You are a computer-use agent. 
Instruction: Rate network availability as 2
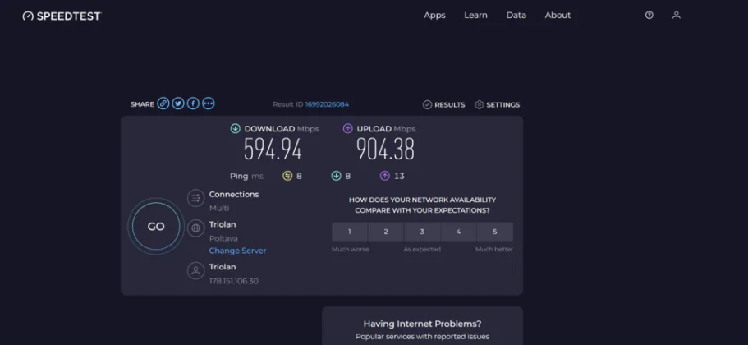tap(386, 232)
